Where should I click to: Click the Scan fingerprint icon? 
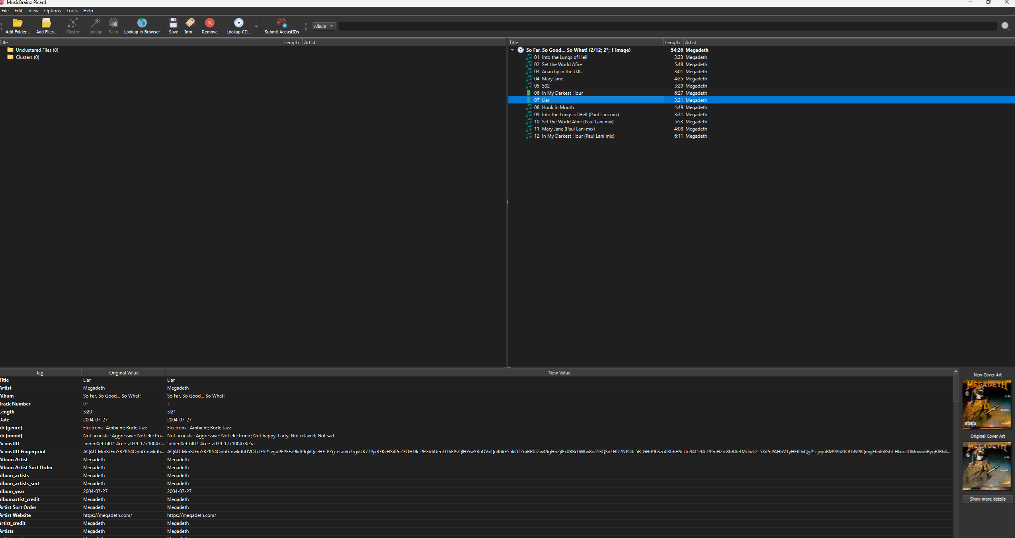[113, 23]
